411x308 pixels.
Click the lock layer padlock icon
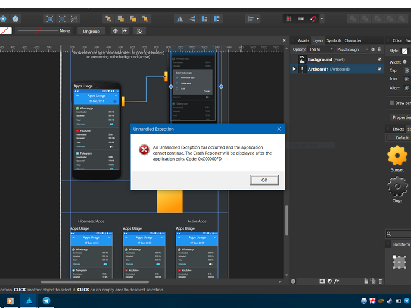tap(379, 49)
